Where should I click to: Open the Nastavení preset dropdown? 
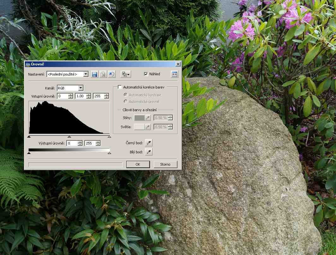86,74
